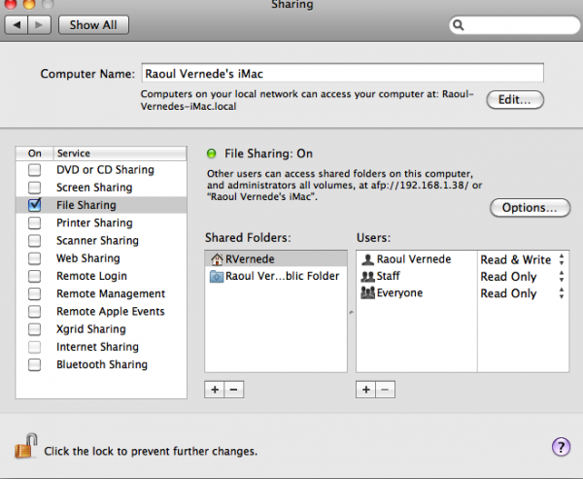Select DVD or CD Sharing service row
This screenshot has width=583, height=479.
[101, 170]
